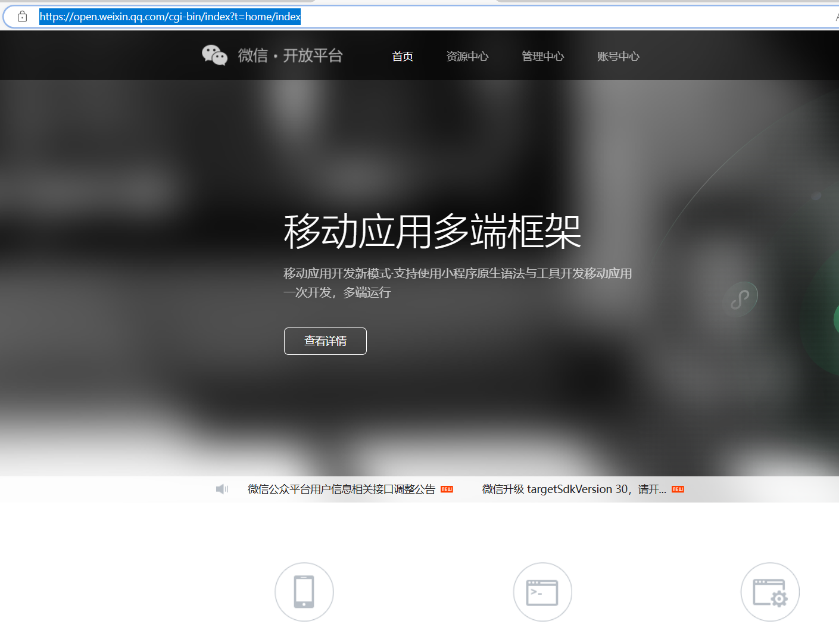
Task: Click NEW badge after 接口调整公告
Action: 447,489
